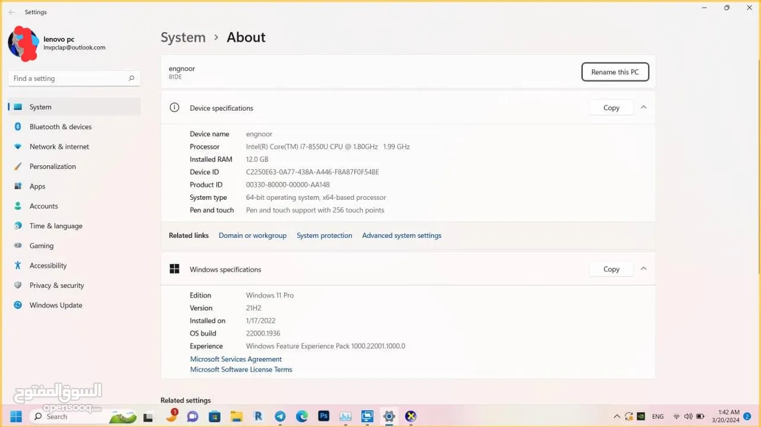Open Domain or workgroup link
This screenshot has width=761, height=427.
tap(252, 235)
